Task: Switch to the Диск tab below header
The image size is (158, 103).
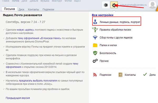Action: 22,10
